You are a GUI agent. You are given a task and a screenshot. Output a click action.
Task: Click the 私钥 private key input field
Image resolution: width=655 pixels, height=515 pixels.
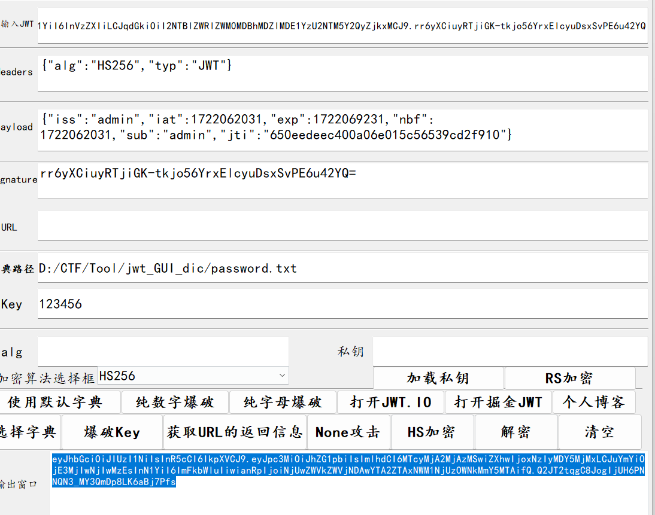tap(510, 352)
